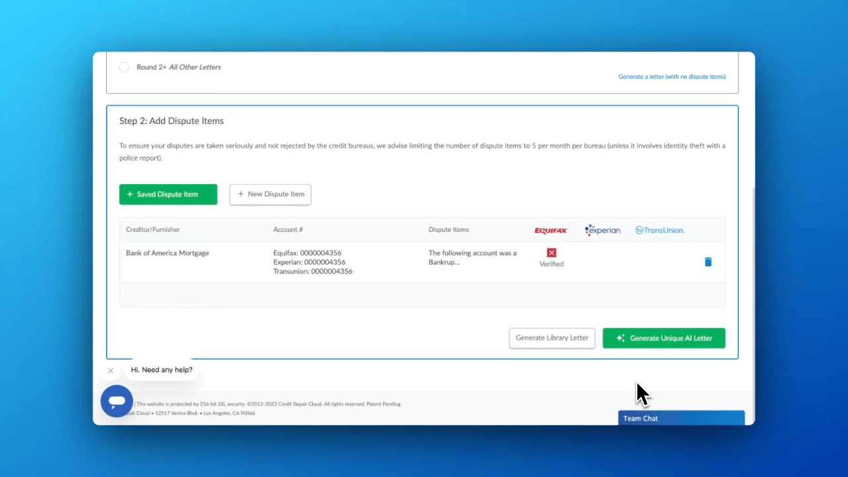Click the sparkle Generate Unique AI Letter button
The height and width of the screenshot is (477, 848).
664,338
